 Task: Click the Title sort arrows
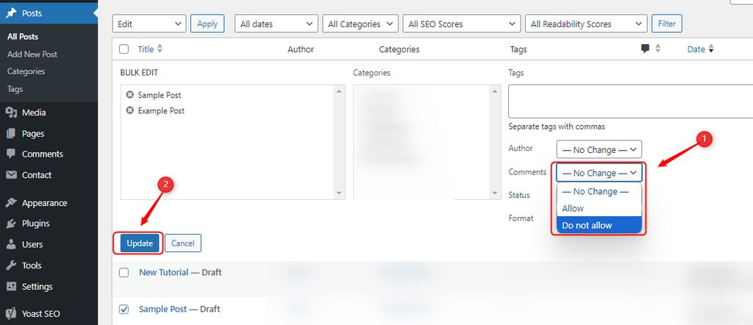click(x=160, y=49)
